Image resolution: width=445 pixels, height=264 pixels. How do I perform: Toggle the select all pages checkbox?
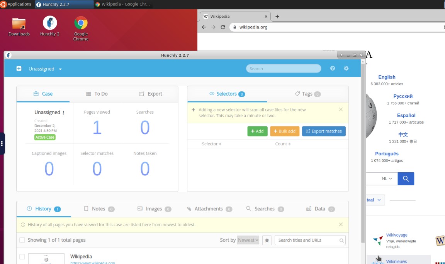pos(22,240)
